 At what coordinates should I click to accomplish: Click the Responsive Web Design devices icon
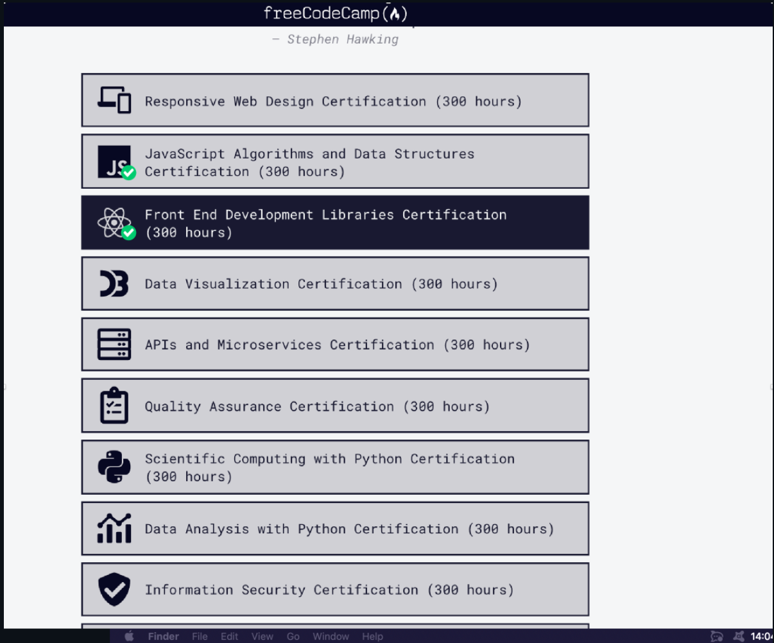(x=114, y=100)
